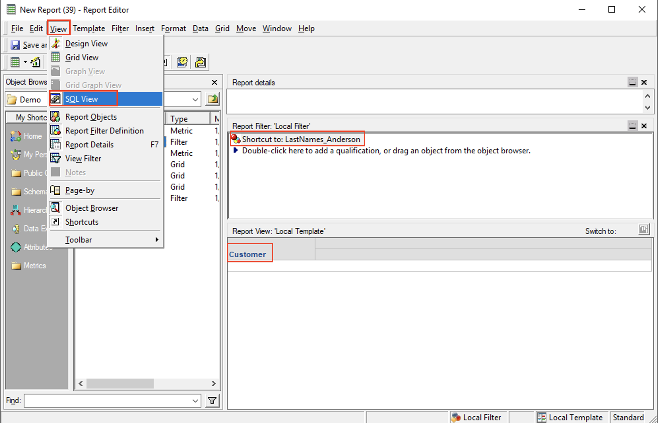Select Report Filter Definition option
Screen dimensions: 660x423
[104, 131]
